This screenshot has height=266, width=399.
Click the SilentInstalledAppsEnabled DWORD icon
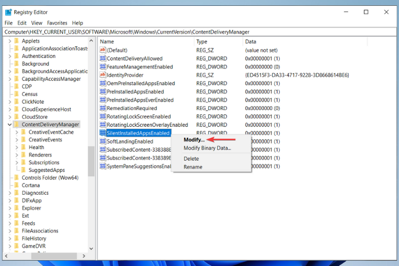coord(103,133)
